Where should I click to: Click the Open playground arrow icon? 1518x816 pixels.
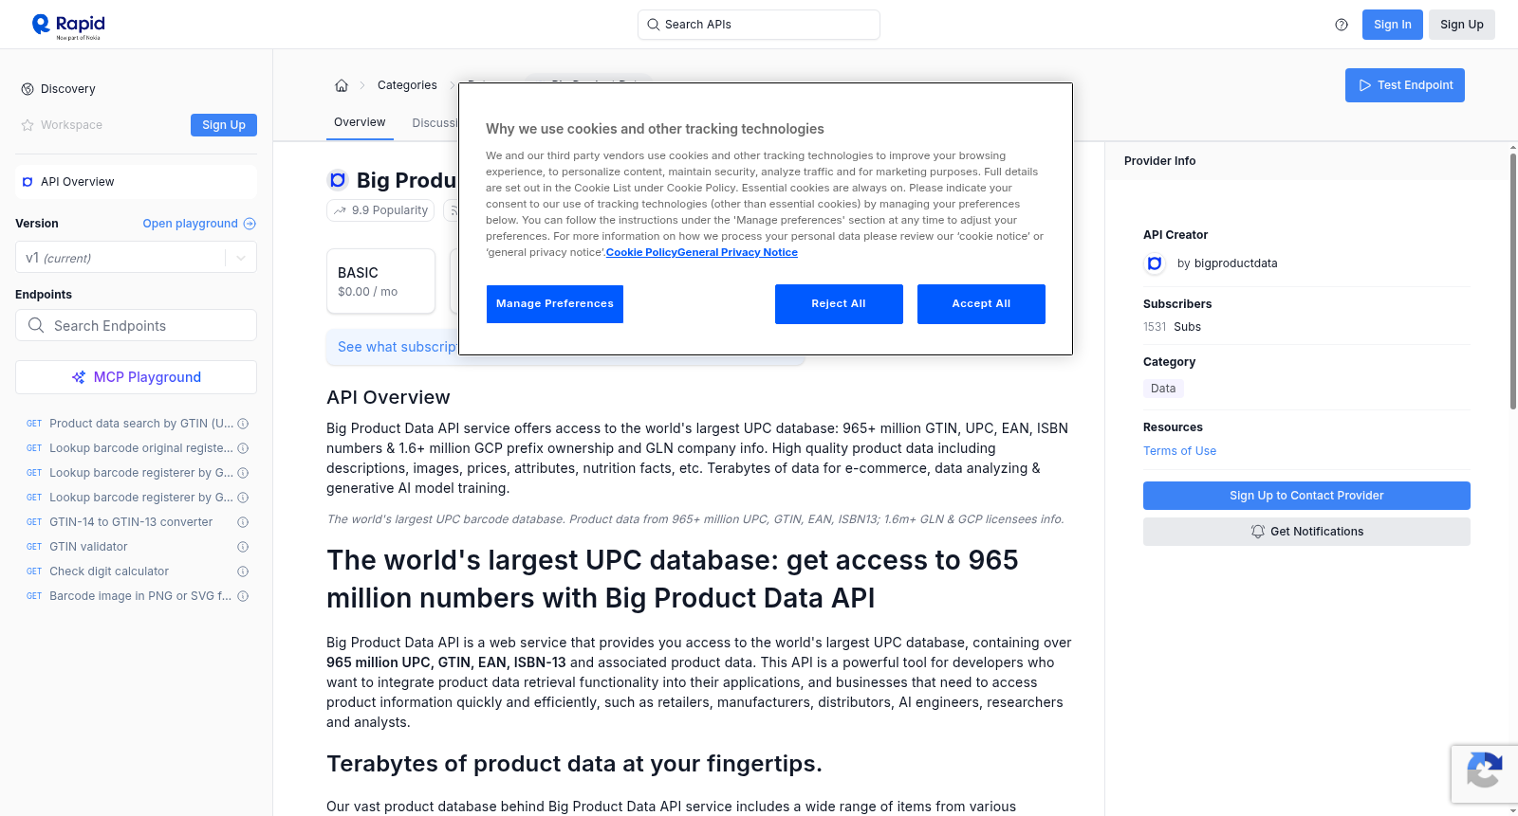pyautogui.click(x=250, y=224)
